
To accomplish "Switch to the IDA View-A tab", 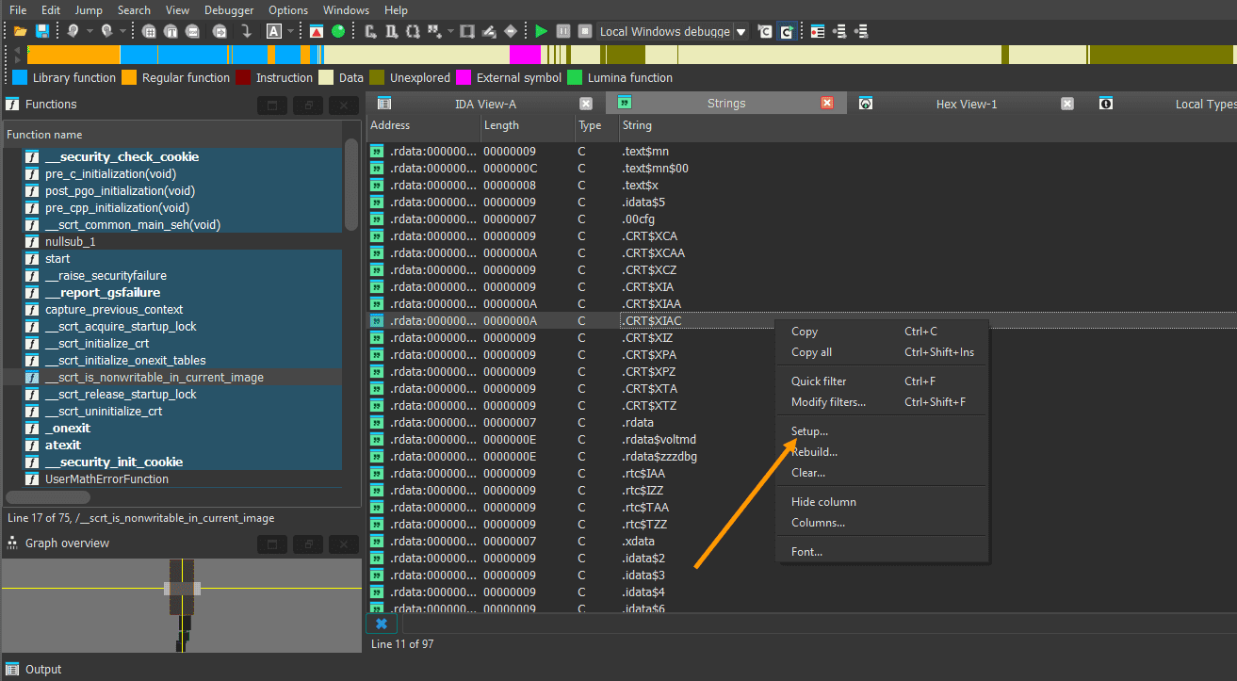I will [x=484, y=104].
